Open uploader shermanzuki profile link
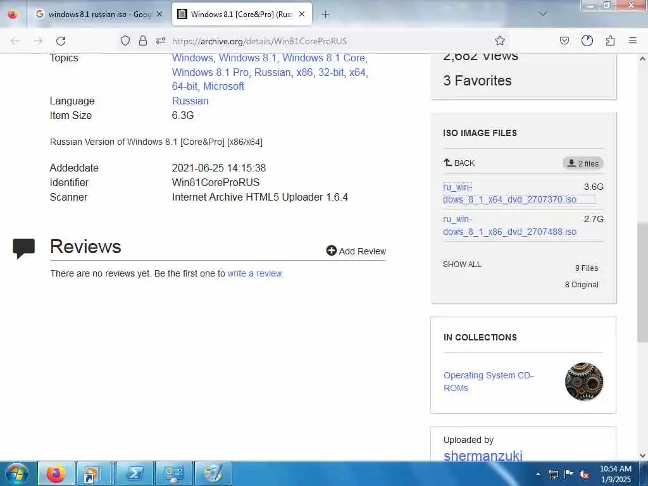 click(483, 456)
